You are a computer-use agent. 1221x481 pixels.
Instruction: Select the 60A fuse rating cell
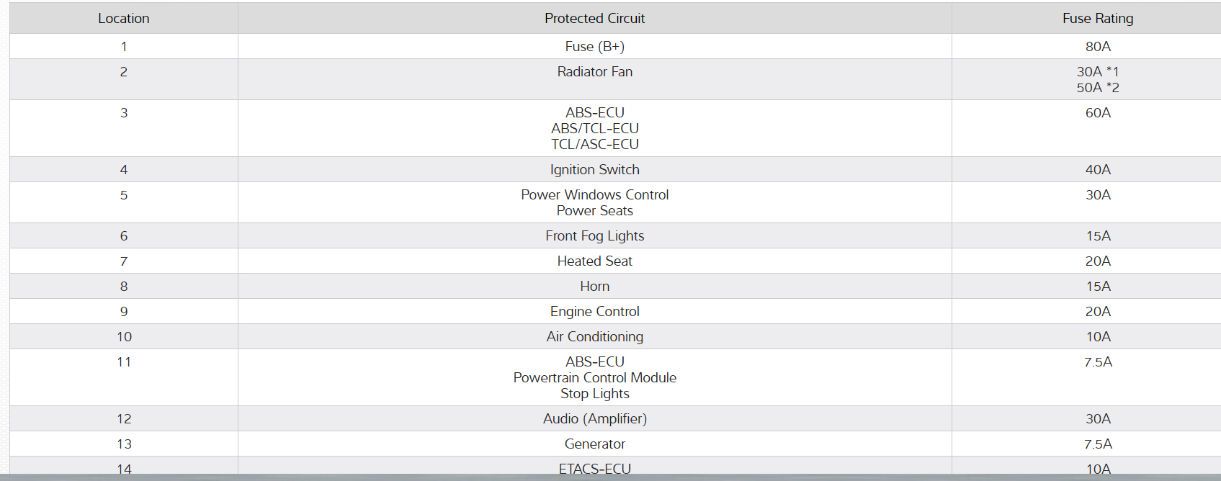(x=1098, y=113)
